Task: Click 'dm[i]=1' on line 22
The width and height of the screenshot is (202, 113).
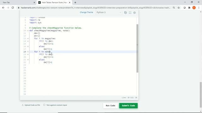Action: (48, 62)
